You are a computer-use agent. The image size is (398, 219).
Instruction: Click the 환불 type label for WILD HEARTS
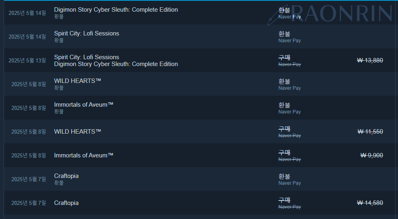pos(284,81)
